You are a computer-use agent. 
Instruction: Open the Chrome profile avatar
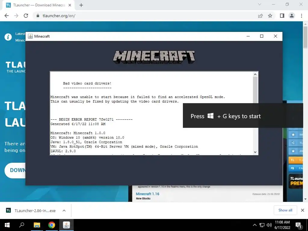292,16
